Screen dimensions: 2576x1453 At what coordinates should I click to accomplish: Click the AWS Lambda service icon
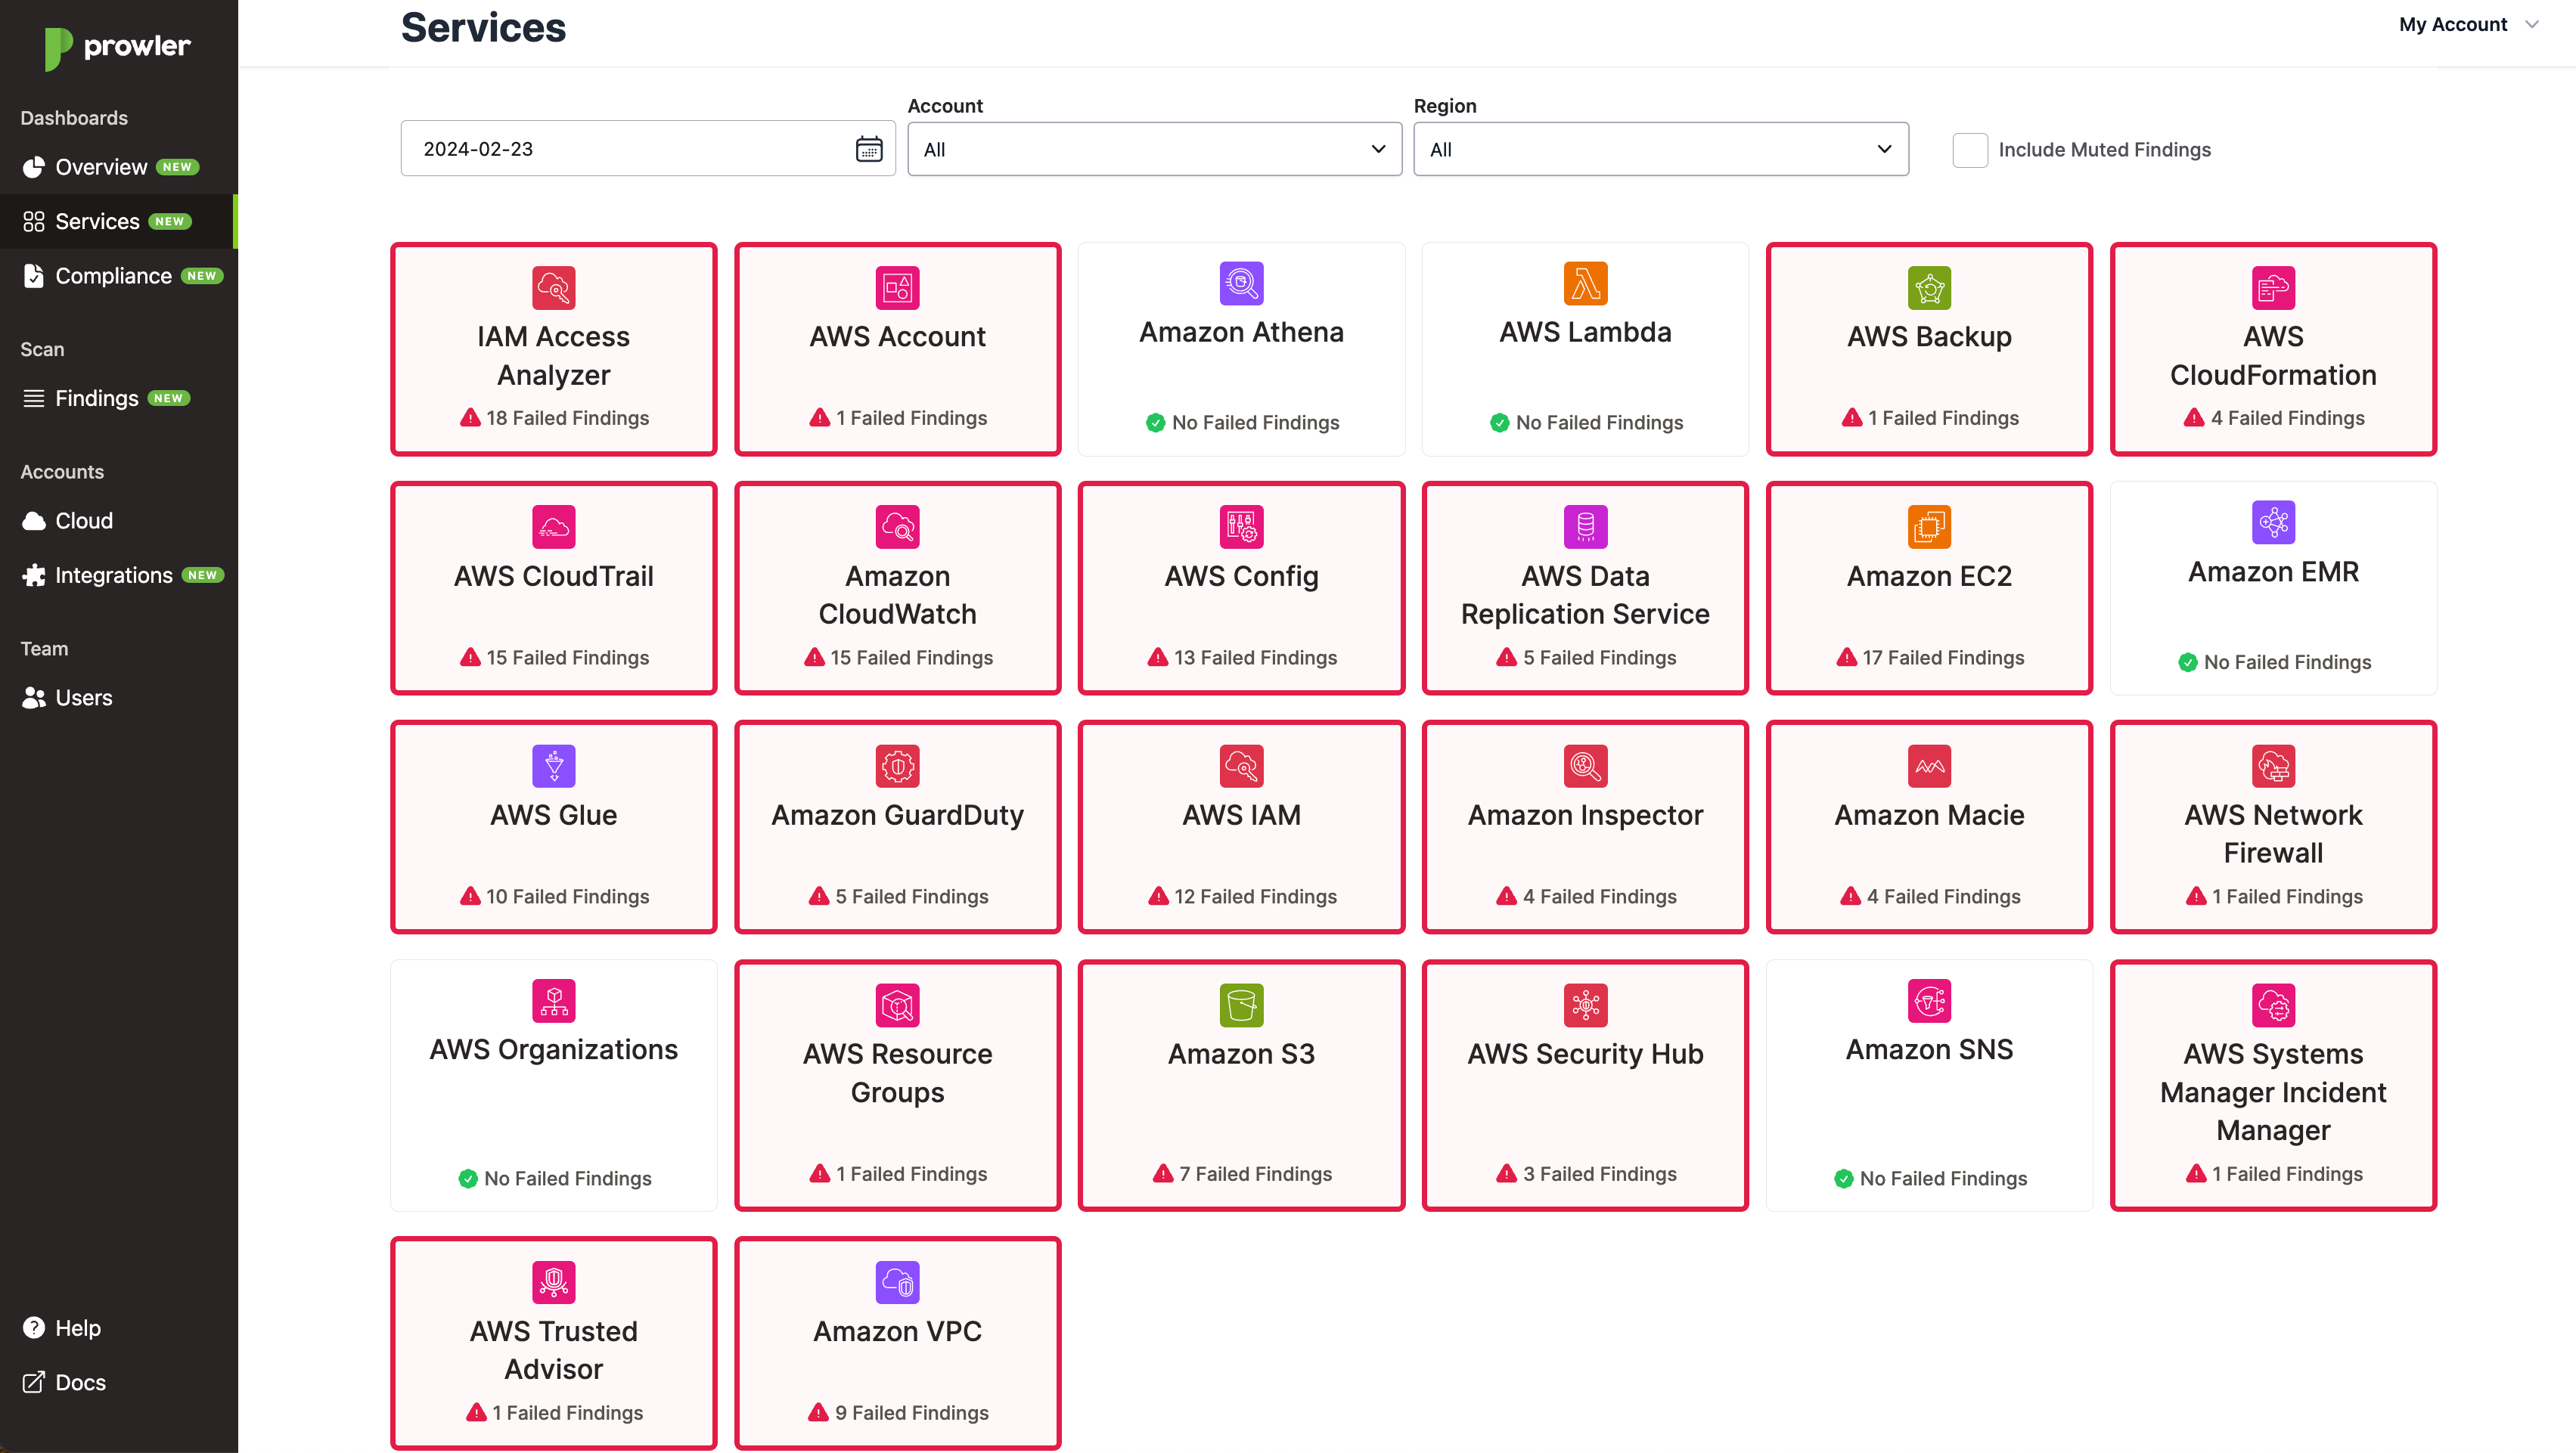point(1585,283)
